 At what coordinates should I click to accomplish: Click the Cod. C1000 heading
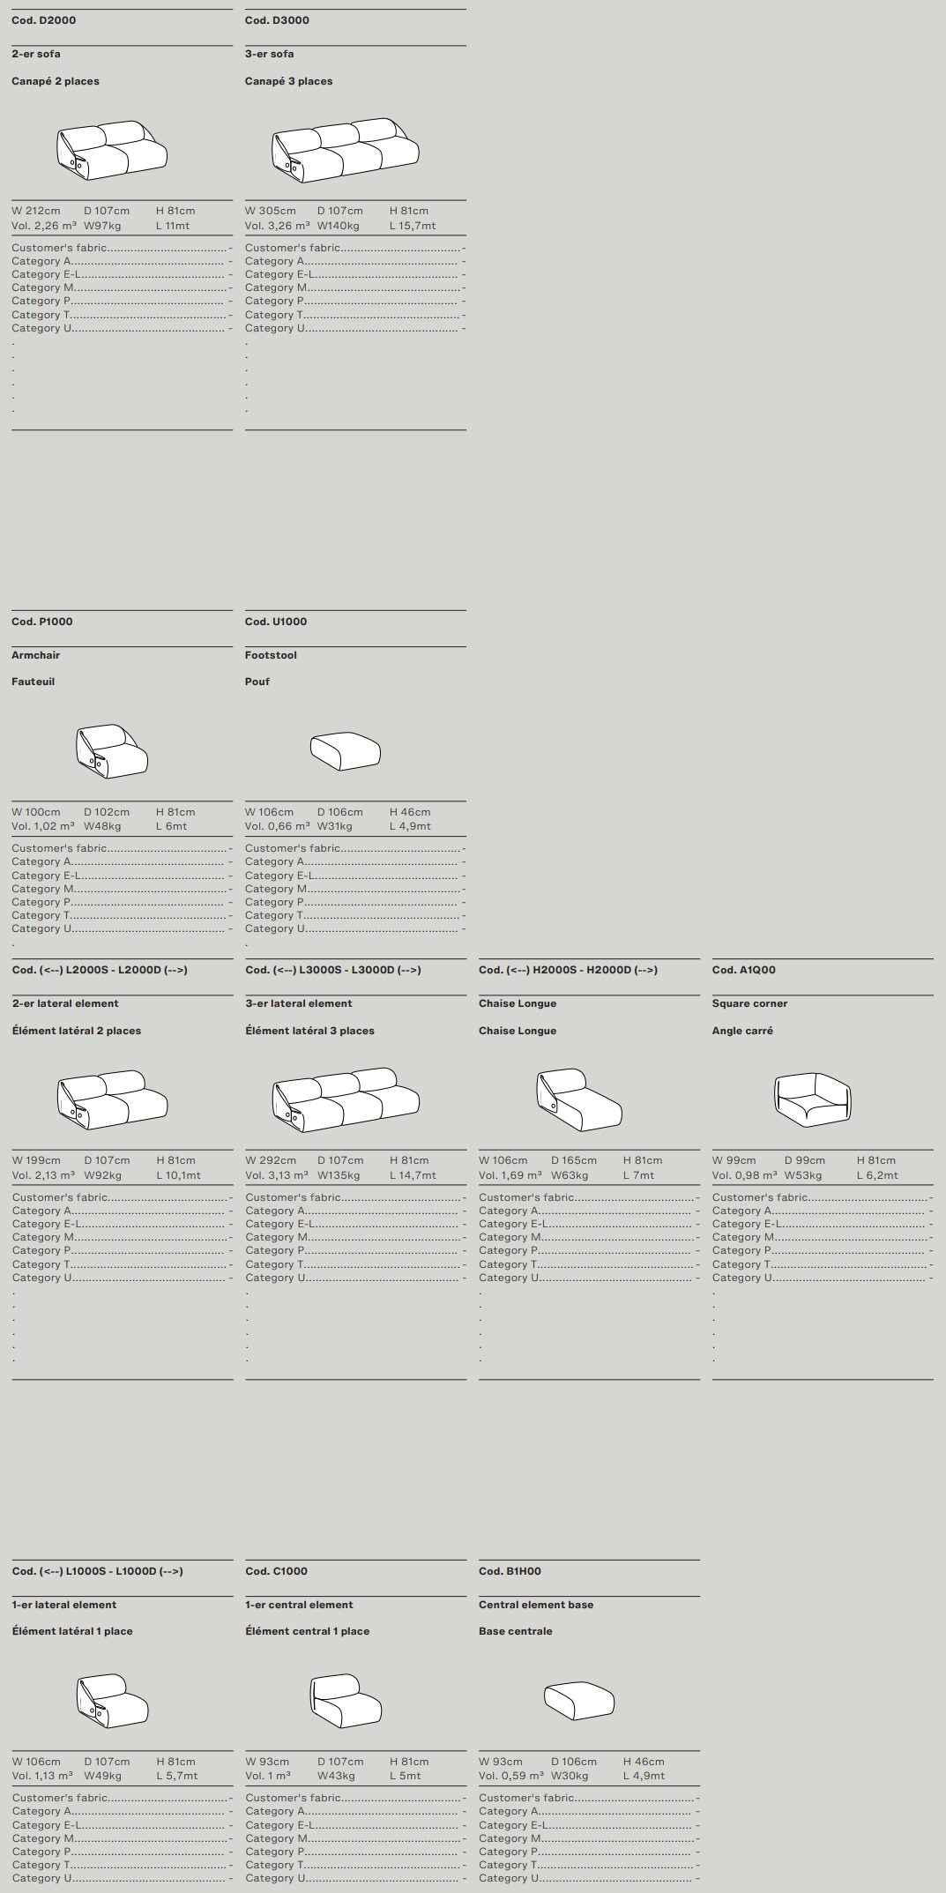[277, 1571]
